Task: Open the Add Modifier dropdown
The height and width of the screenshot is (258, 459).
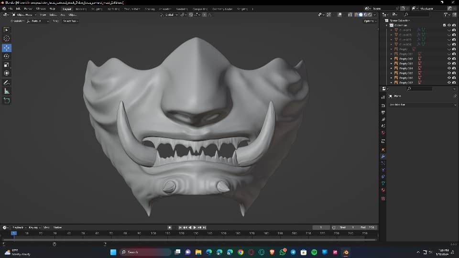Action: pos(423,105)
